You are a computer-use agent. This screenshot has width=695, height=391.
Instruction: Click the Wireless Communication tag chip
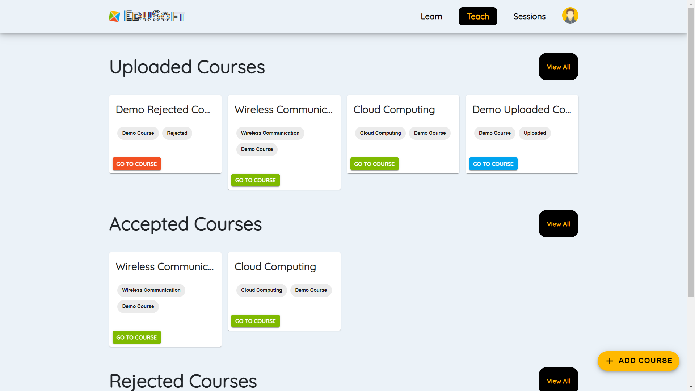pyautogui.click(x=270, y=133)
